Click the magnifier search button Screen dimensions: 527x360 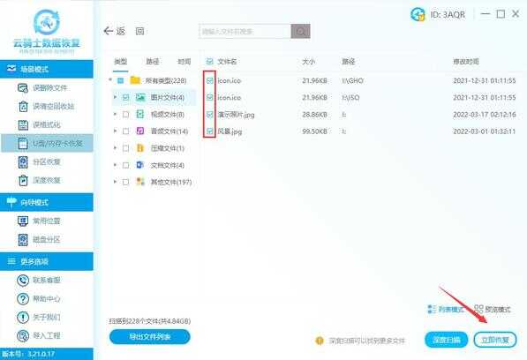tap(300, 31)
